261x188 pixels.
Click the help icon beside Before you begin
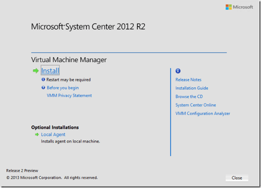(x=43, y=88)
